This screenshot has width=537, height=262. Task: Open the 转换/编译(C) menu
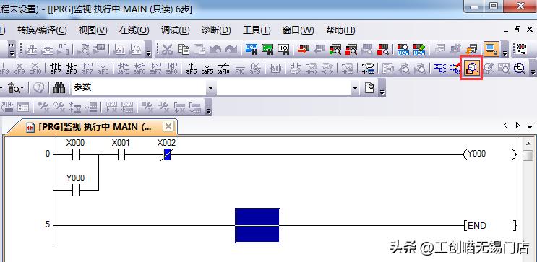coord(42,30)
